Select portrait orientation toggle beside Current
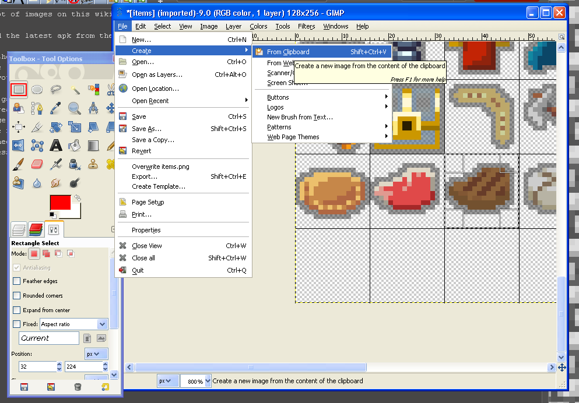Screen dimensions: 579x403 pos(87,338)
